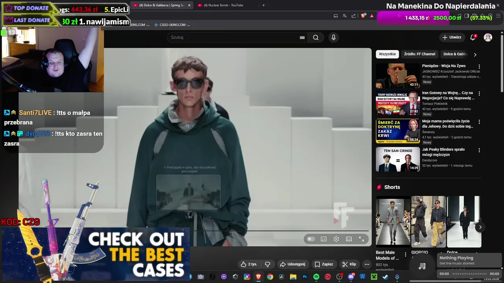Screen dimensions: 504x283
Task: Open Steam from the taskbar
Action: (385, 277)
